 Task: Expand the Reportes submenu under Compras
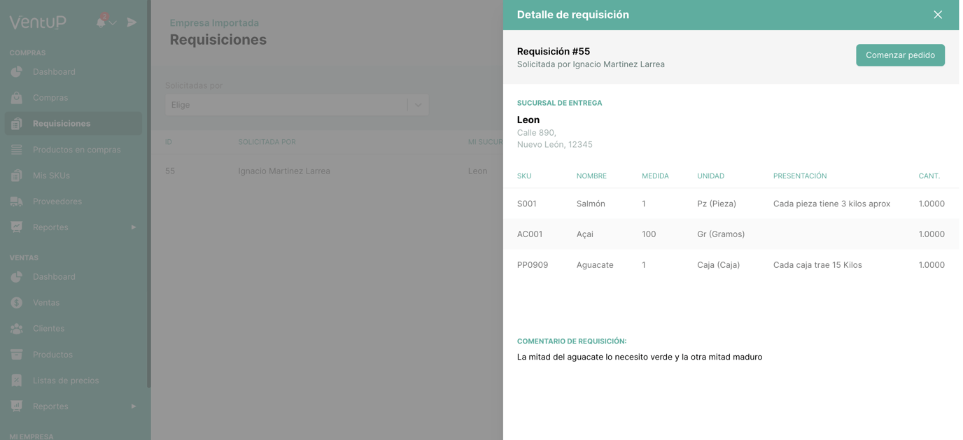pyautogui.click(x=134, y=227)
